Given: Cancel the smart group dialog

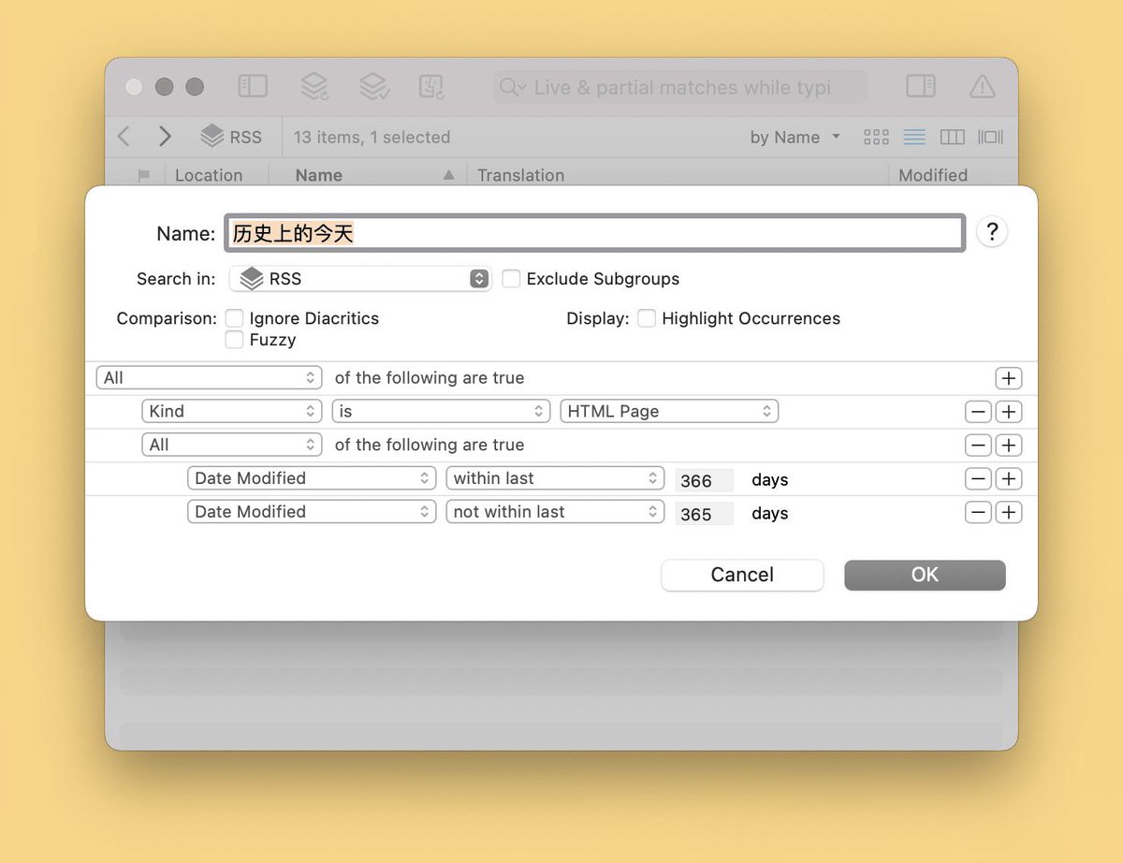Looking at the screenshot, I should 741,575.
